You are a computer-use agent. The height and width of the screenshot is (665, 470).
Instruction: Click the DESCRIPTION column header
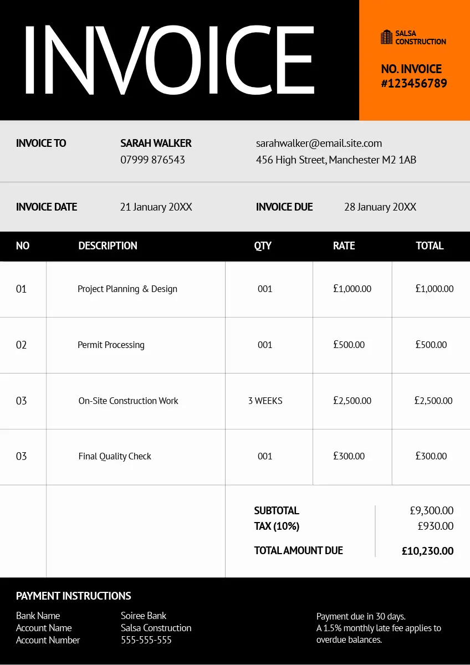click(108, 246)
